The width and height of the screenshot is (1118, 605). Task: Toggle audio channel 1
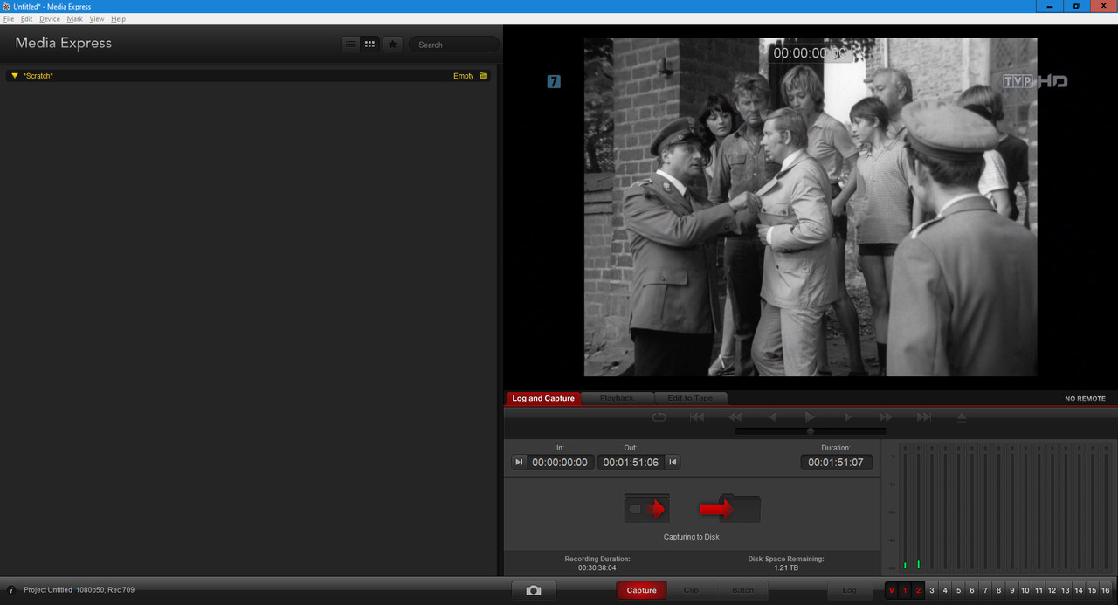[x=905, y=590]
